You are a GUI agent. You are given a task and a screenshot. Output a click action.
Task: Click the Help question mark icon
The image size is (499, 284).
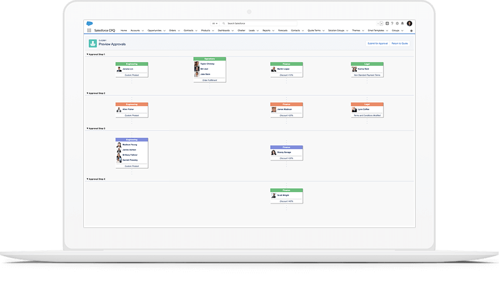(x=392, y=23)
